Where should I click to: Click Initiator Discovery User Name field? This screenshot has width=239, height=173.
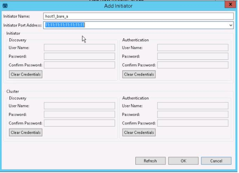pos(79,48)
